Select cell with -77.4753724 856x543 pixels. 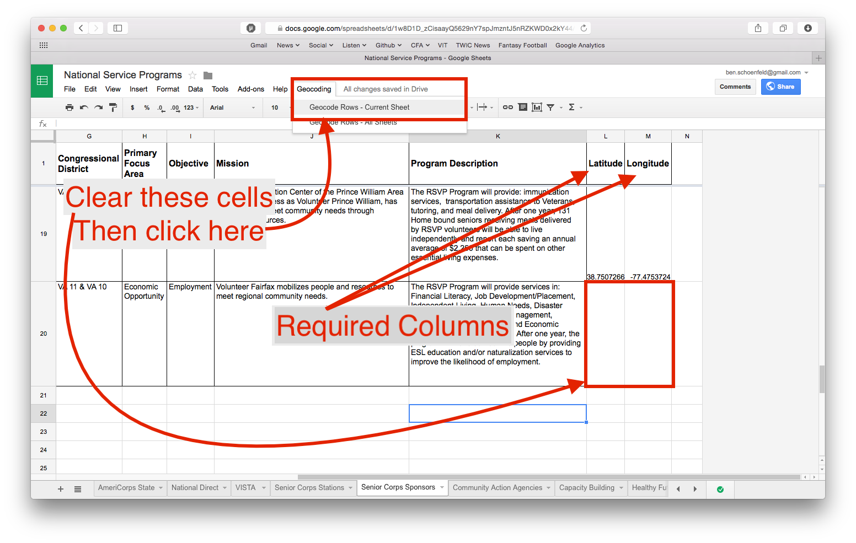648,234
